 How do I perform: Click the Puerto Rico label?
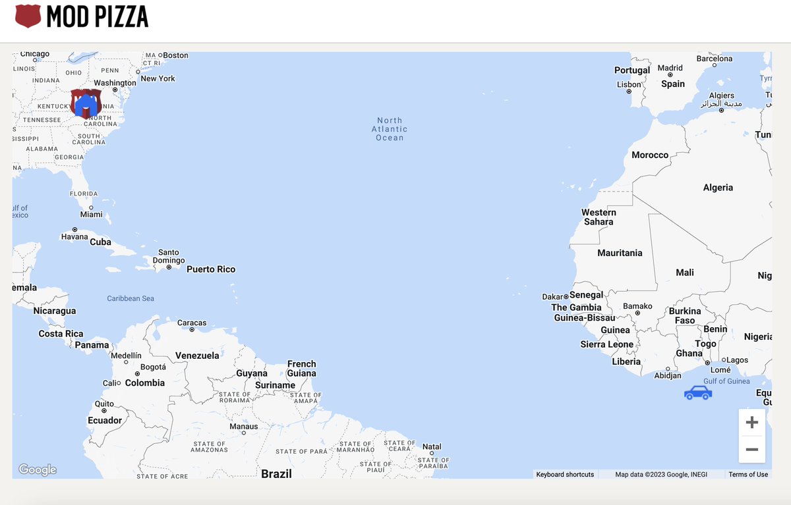[211, 269]
